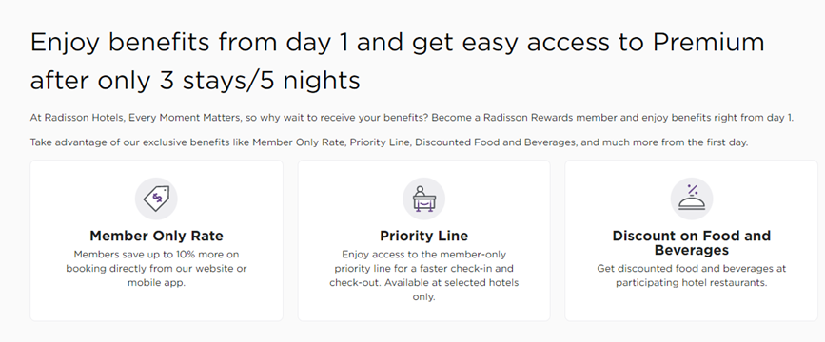Open the Food and Beverages benefit card
Viewport: 825px width, 342px height.
[x=692, y=240]
